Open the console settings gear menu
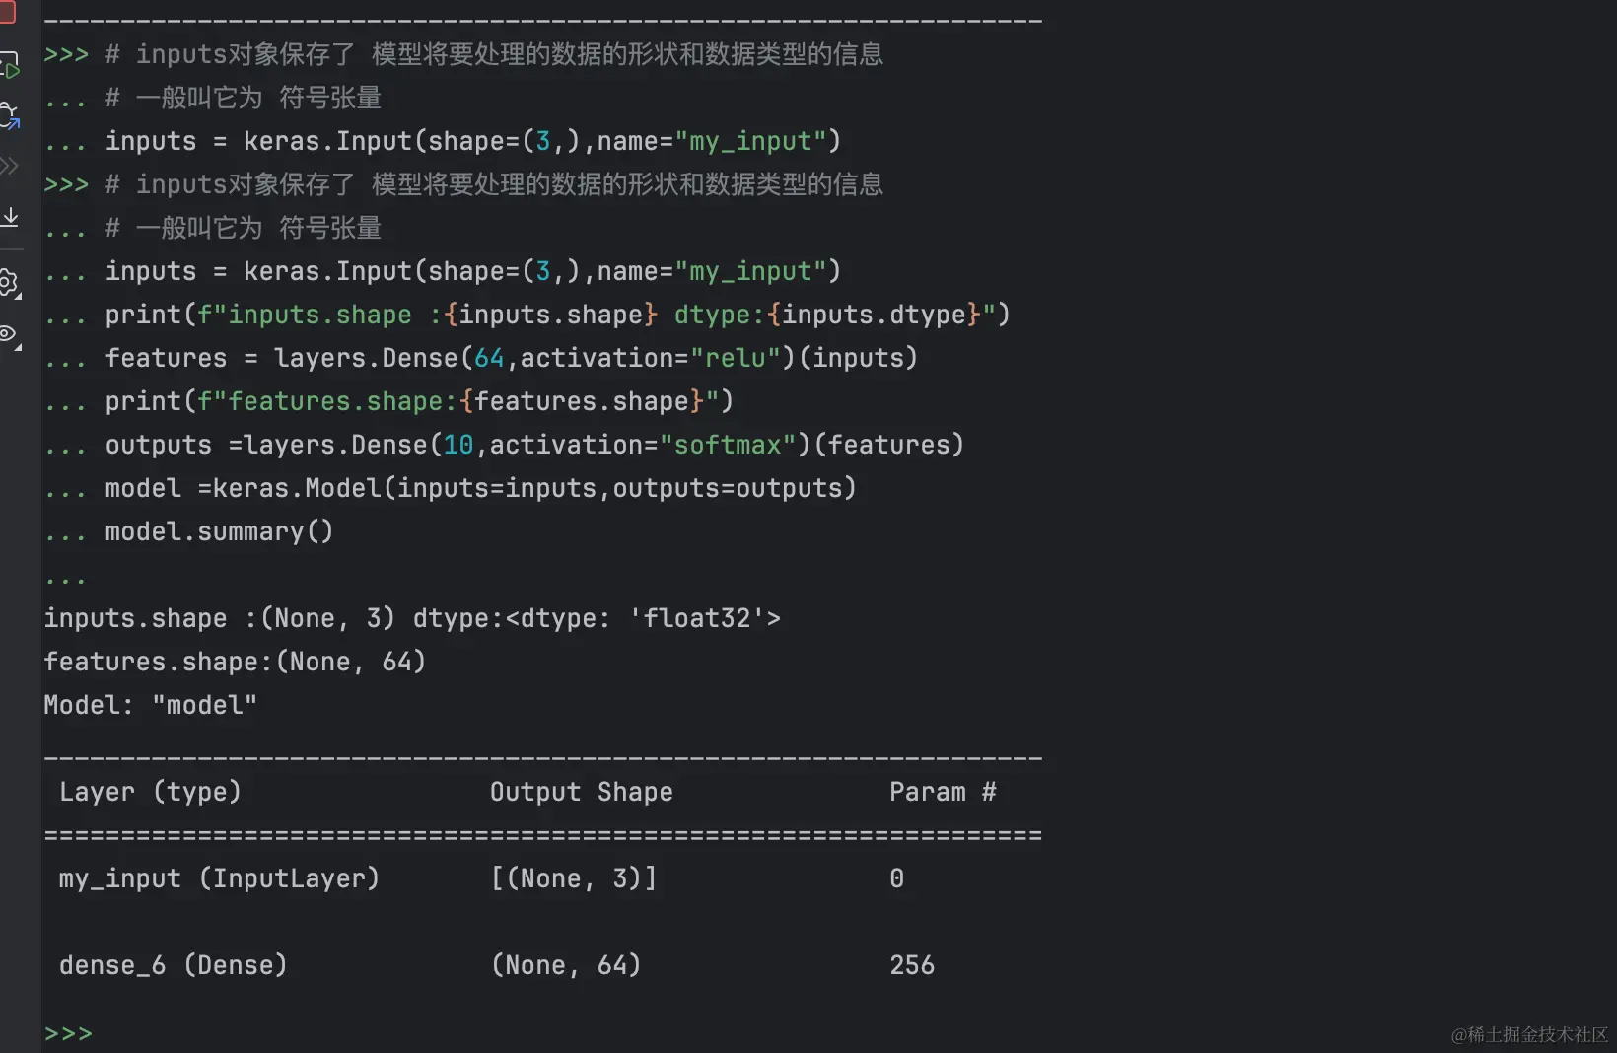The image size is (1617, 1053). coord(9,283)
